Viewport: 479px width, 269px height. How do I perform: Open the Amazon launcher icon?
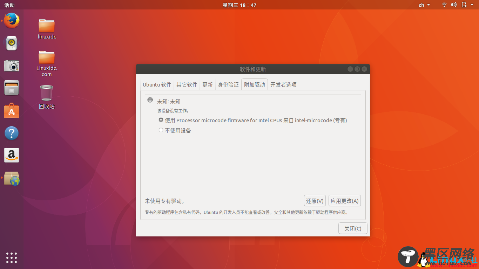coord(12,155)
